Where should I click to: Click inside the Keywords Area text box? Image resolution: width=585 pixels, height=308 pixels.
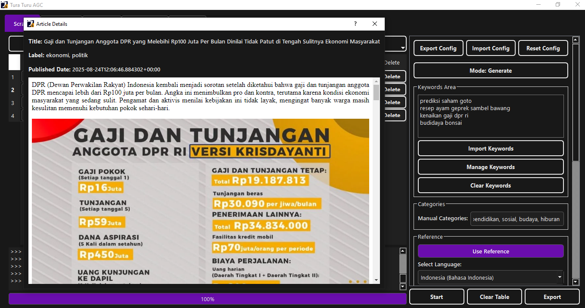coord(491,116)
